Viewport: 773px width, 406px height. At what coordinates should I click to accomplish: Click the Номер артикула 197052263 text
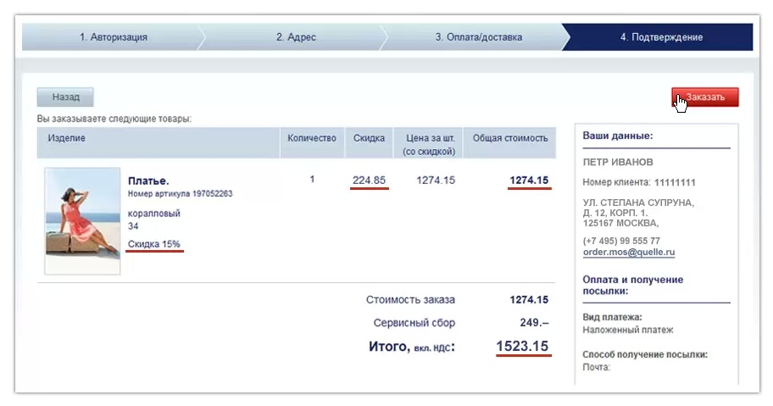180,193
